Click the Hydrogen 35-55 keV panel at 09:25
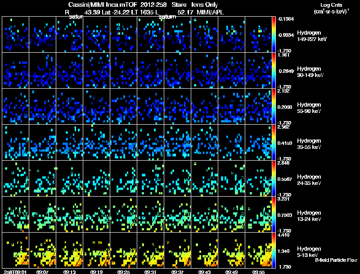 [123, 142]
